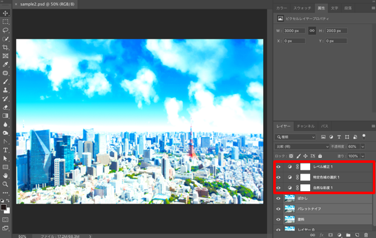Select the Dodge tool
The image size is (376, 238).
click(5, 133)
